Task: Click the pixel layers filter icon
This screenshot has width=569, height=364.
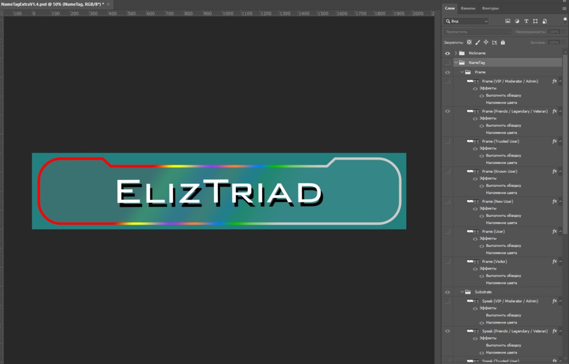Action: click(508, 21)
